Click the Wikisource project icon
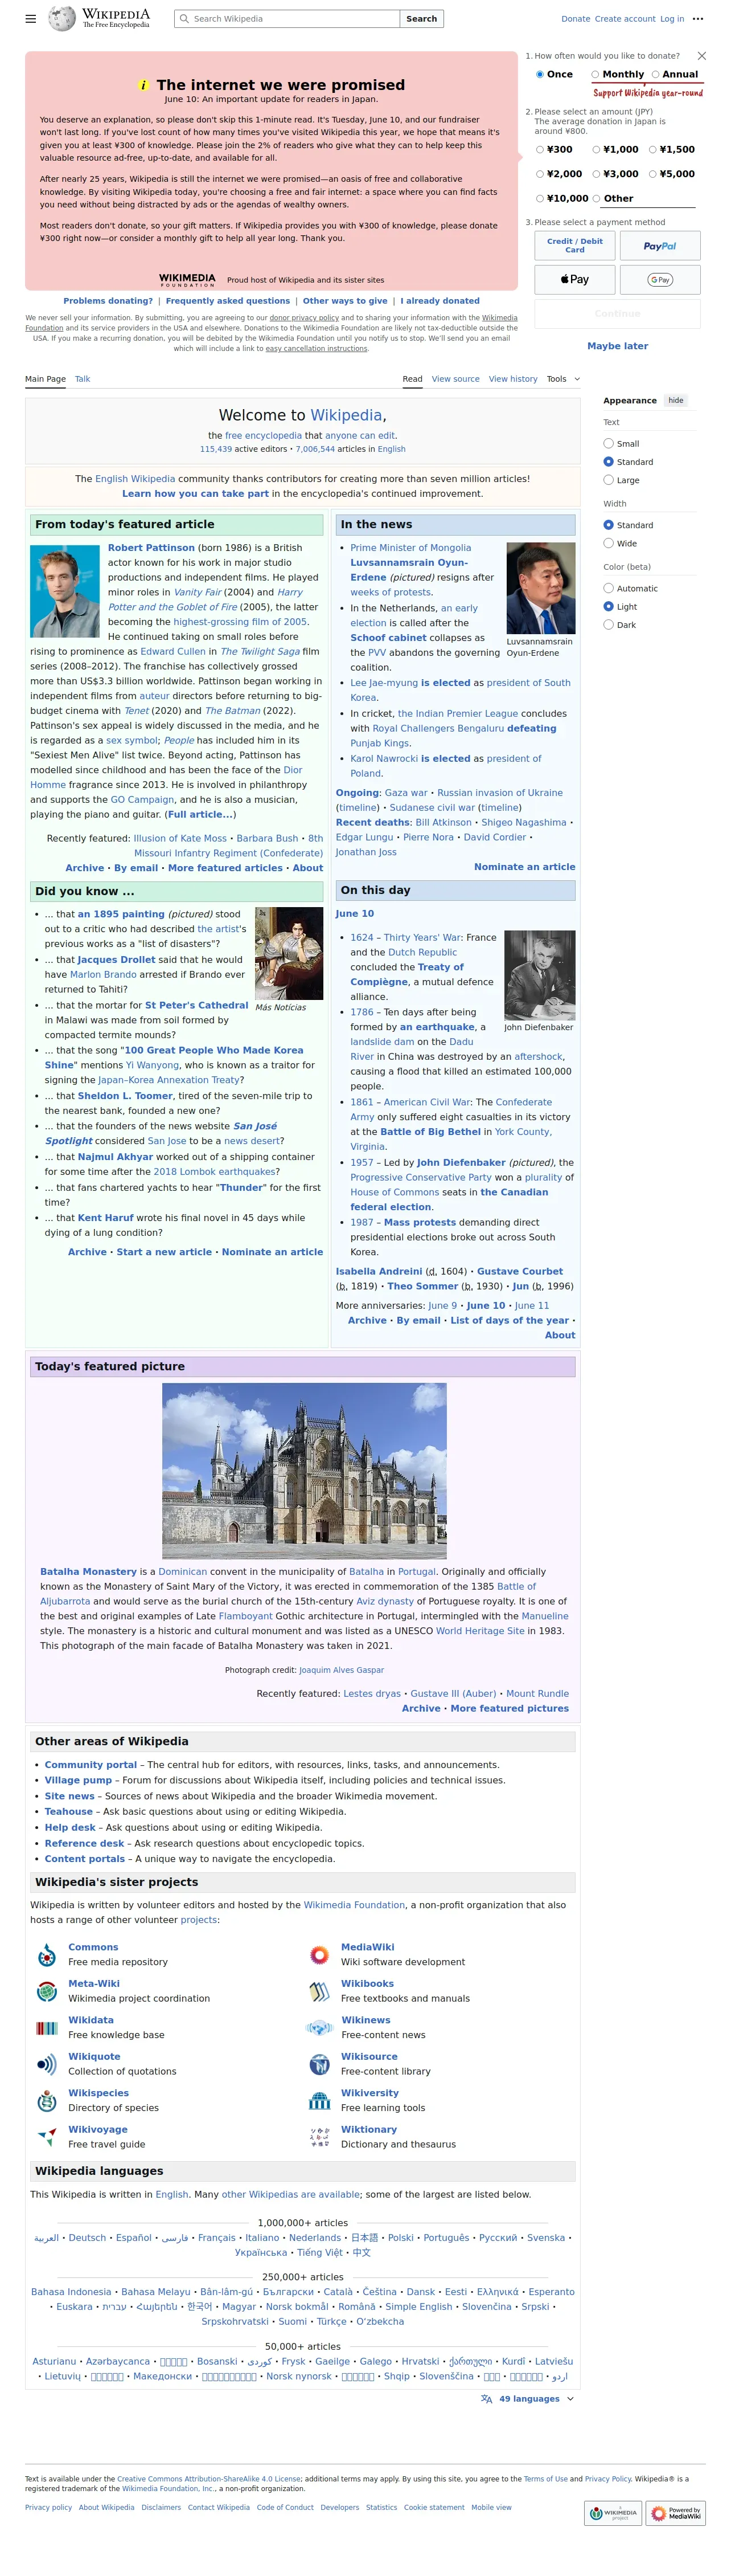 click(x=319, y=2064)
